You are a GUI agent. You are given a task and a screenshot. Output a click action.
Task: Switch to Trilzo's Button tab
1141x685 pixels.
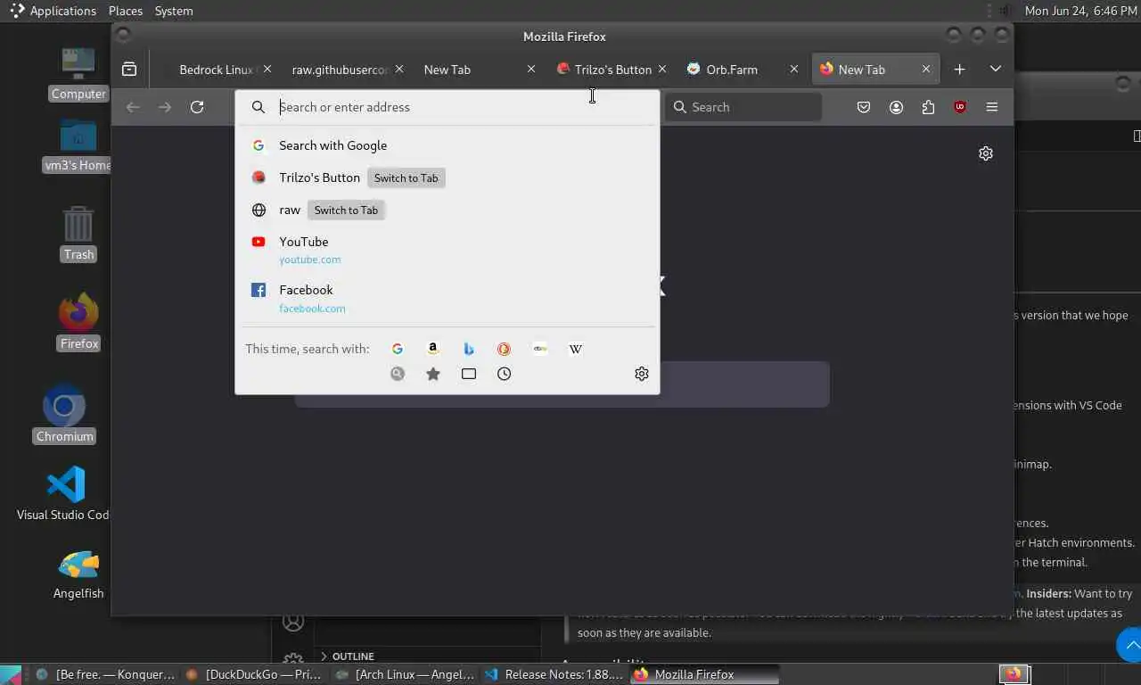tap(612, 70)
